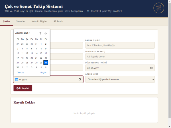Image resolution: width=171 pixels, height=128 pixels.
Task: Expand the Ağustos 2026 month selector
Action: (23, 33)
